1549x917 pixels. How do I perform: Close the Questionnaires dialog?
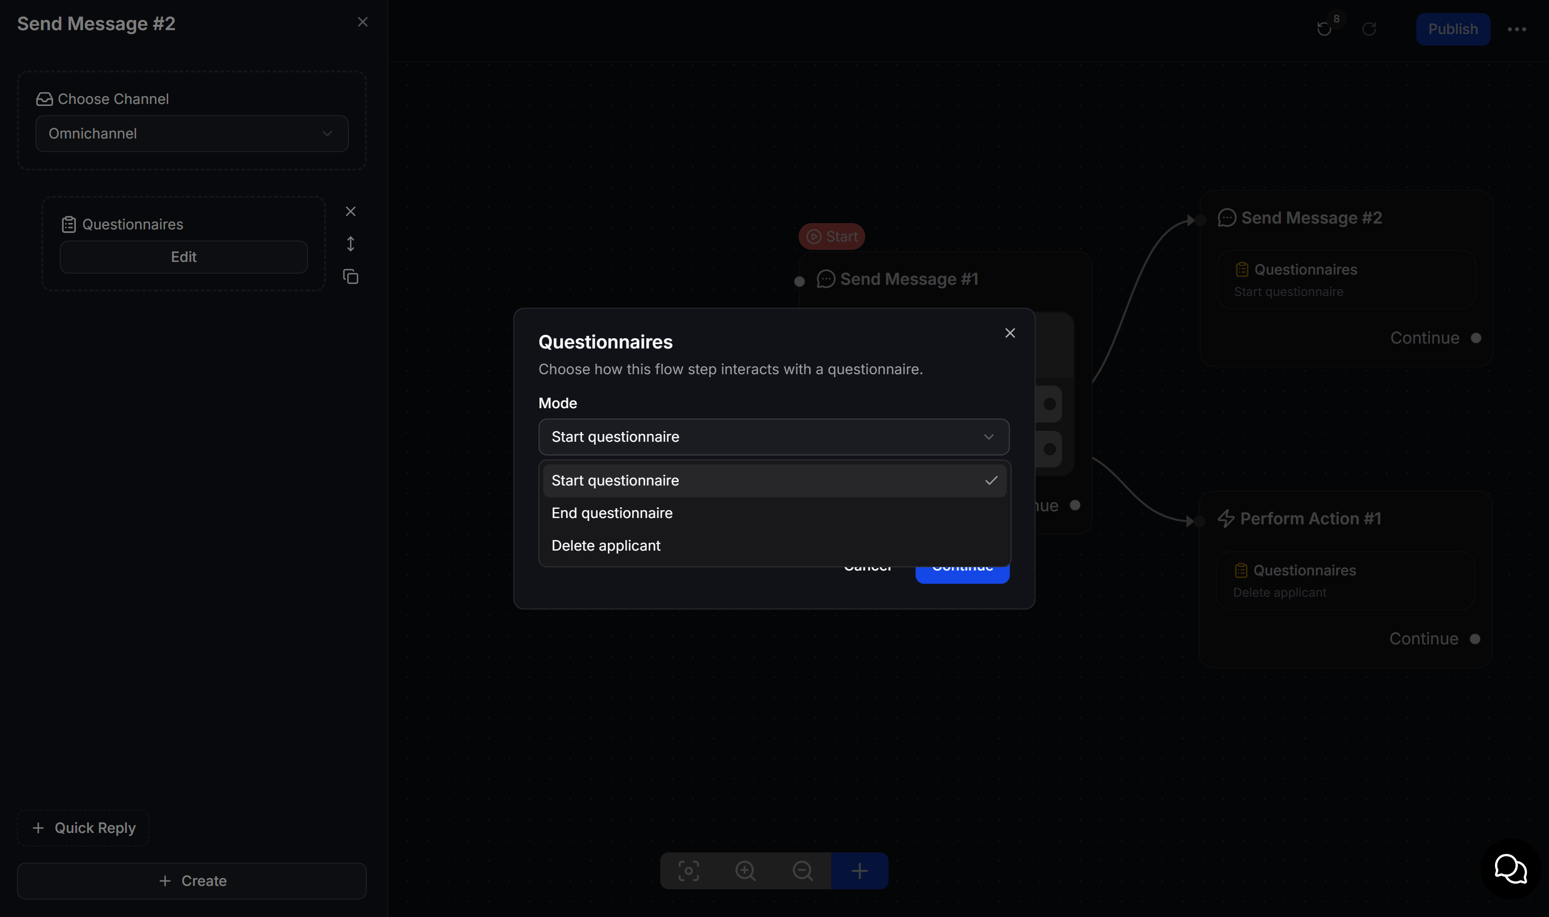(1010, 333)
